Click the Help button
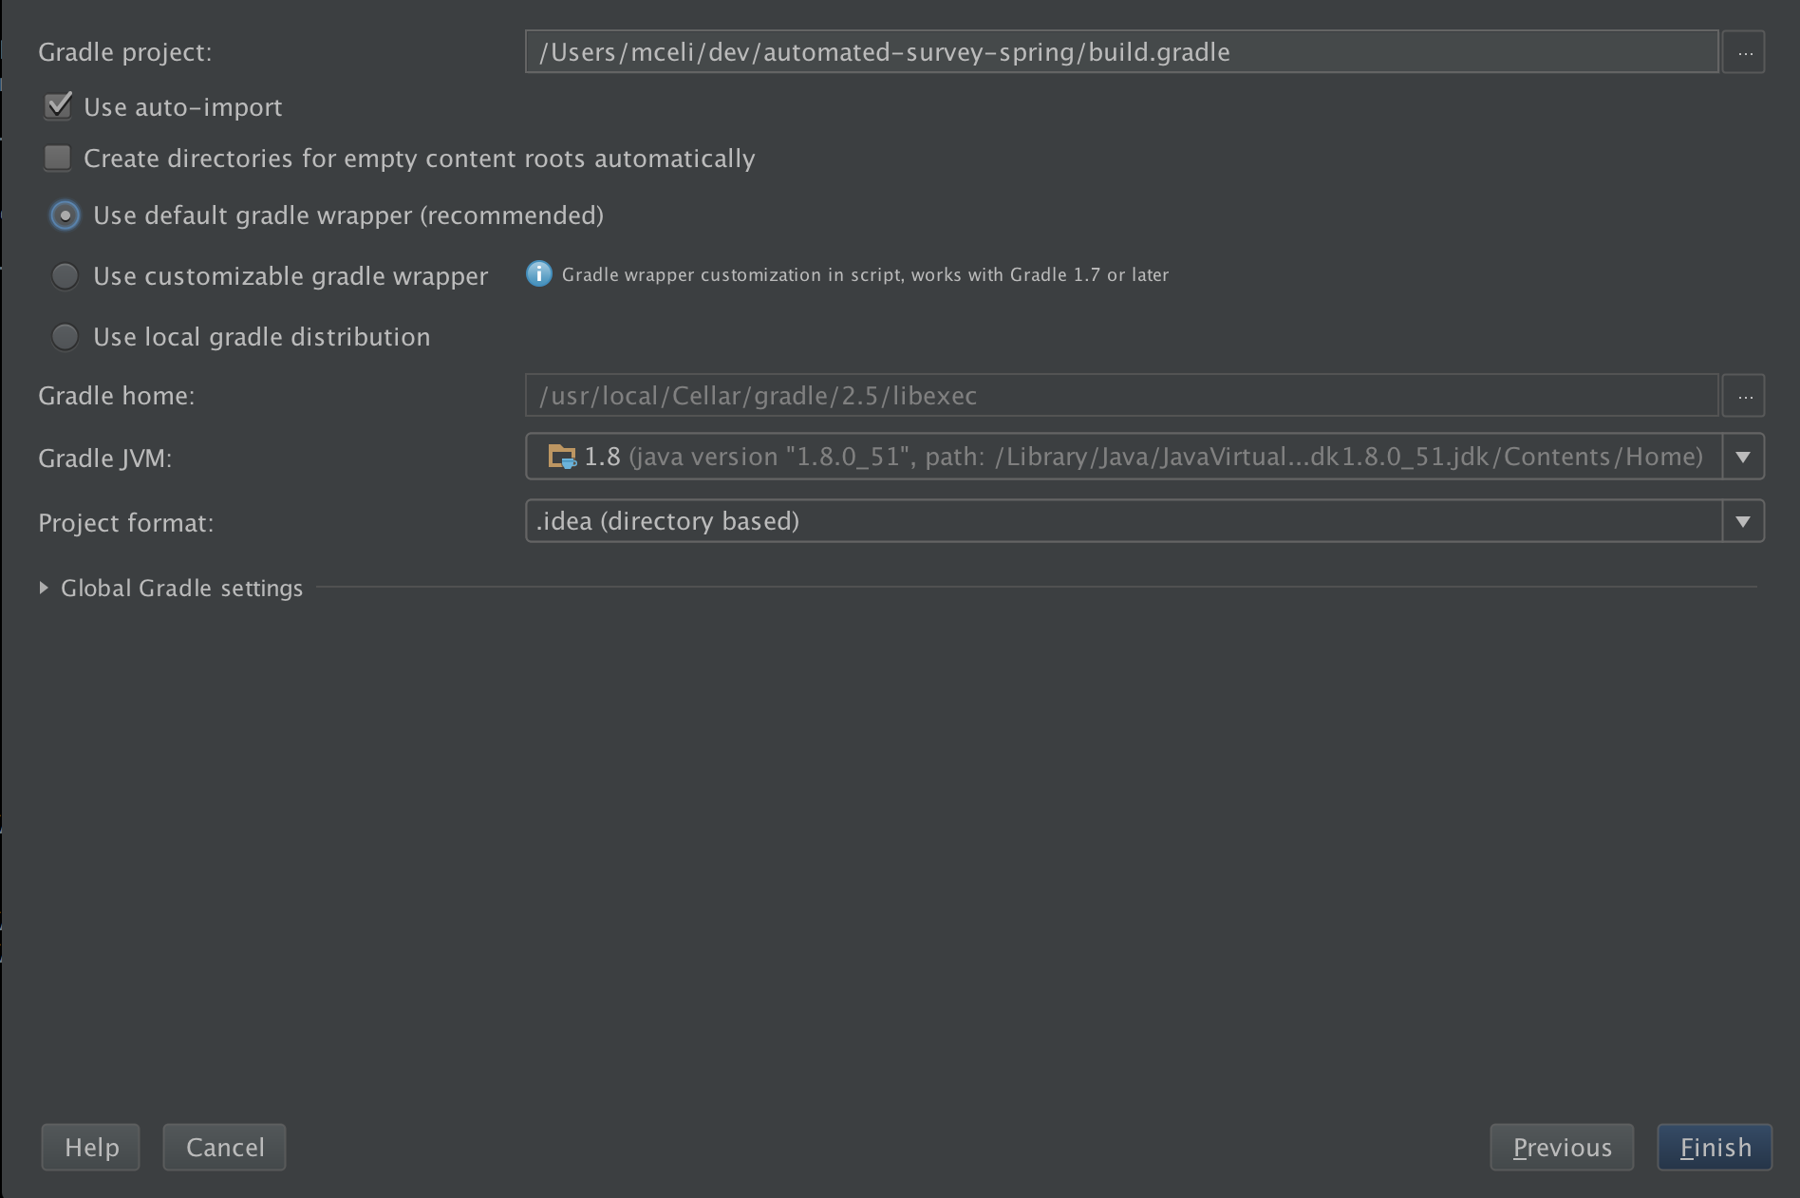The image size is (1800, 1198). [91, 1148]
